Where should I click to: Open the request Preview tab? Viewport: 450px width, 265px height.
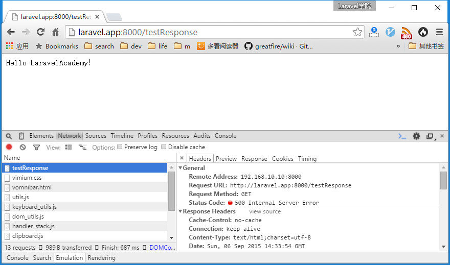click(x=226, y=159)
